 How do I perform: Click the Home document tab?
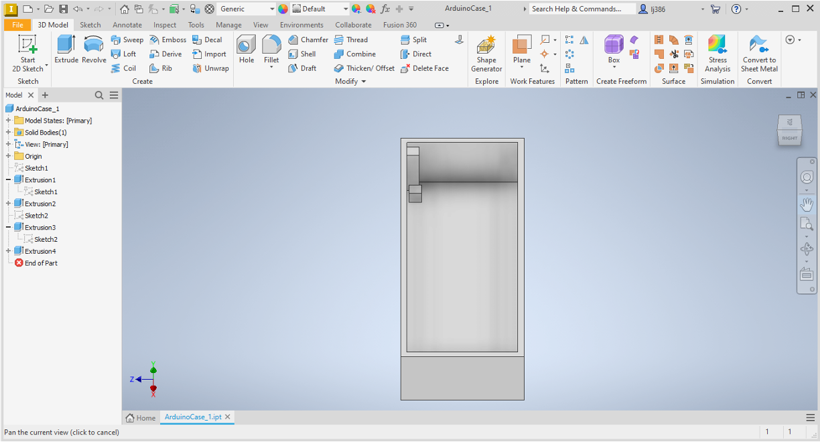point(141,418)
